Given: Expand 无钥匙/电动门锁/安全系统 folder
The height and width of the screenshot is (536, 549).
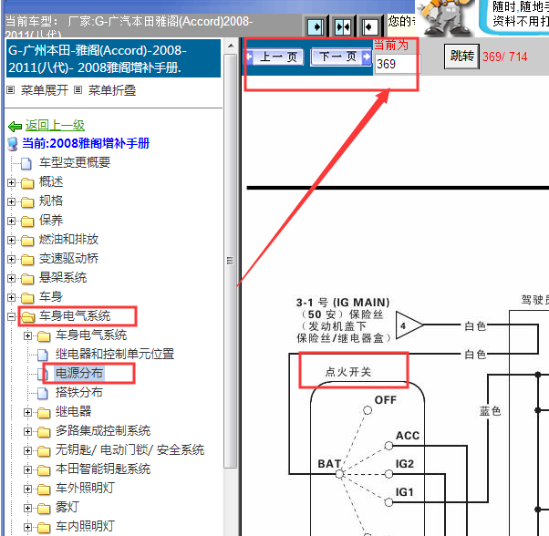Looking at the screenshot, I should [x=27, y=450].
